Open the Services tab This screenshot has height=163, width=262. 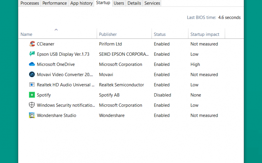tap(152, 3)
